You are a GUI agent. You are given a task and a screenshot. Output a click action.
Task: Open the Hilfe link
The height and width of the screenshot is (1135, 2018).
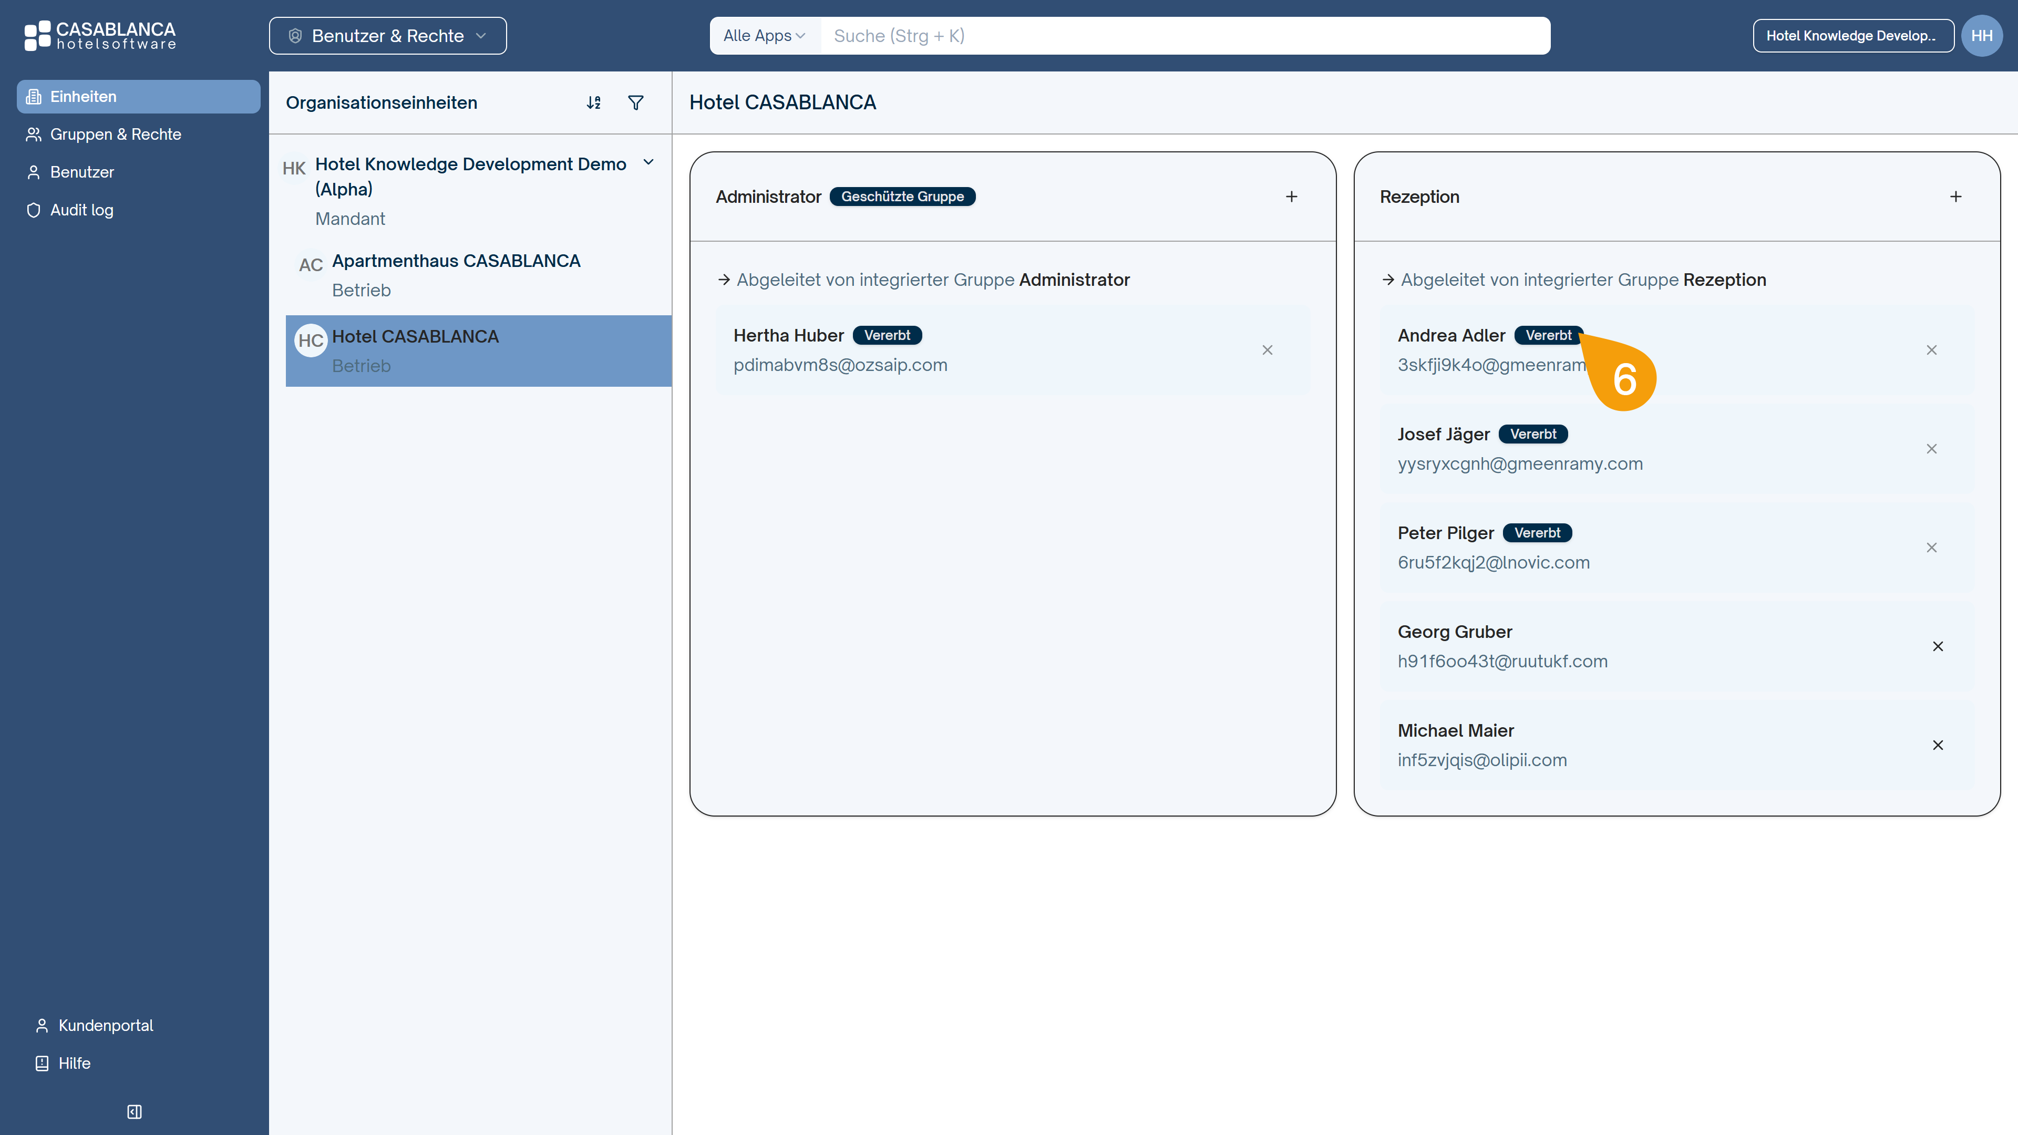tap(63, 1063)
